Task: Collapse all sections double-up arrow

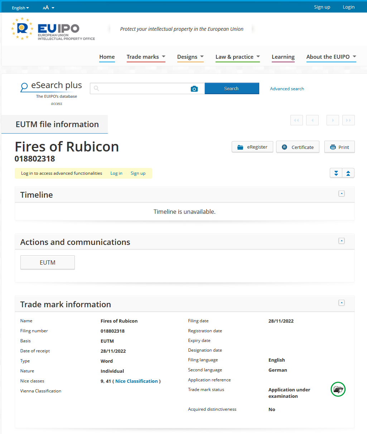Action: click(x=348, y=173)
